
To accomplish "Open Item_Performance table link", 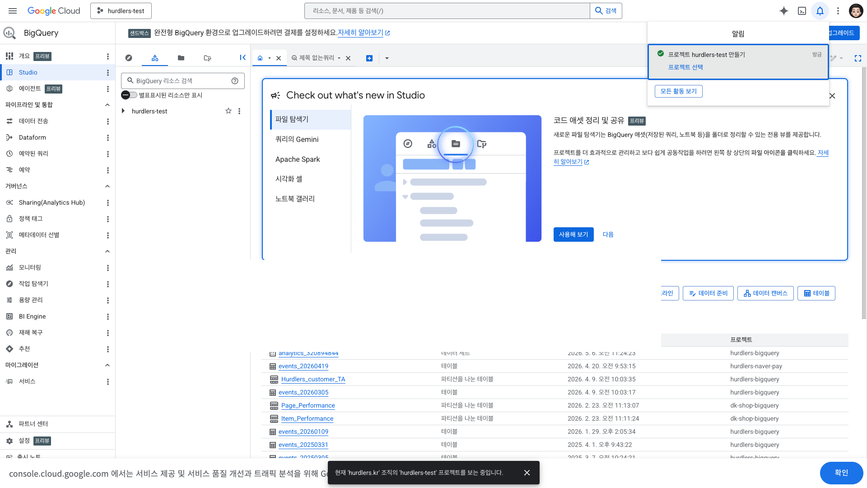I will (x=307, y=419).
